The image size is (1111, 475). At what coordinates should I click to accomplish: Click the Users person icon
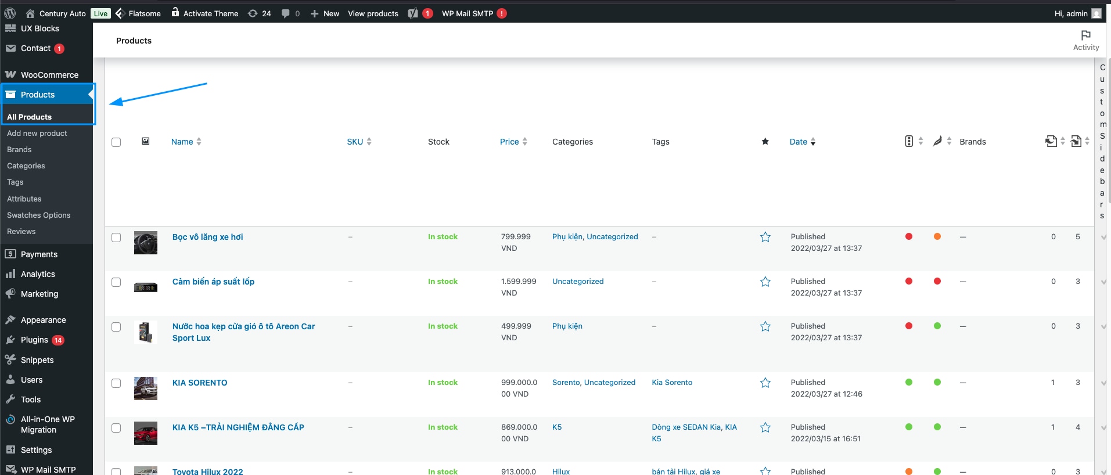(x=10, y=380)
